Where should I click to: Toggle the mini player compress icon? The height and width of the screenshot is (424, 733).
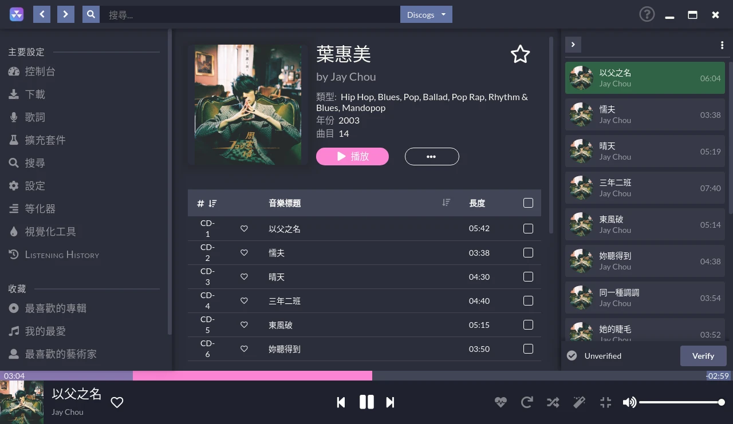(605, 402)
